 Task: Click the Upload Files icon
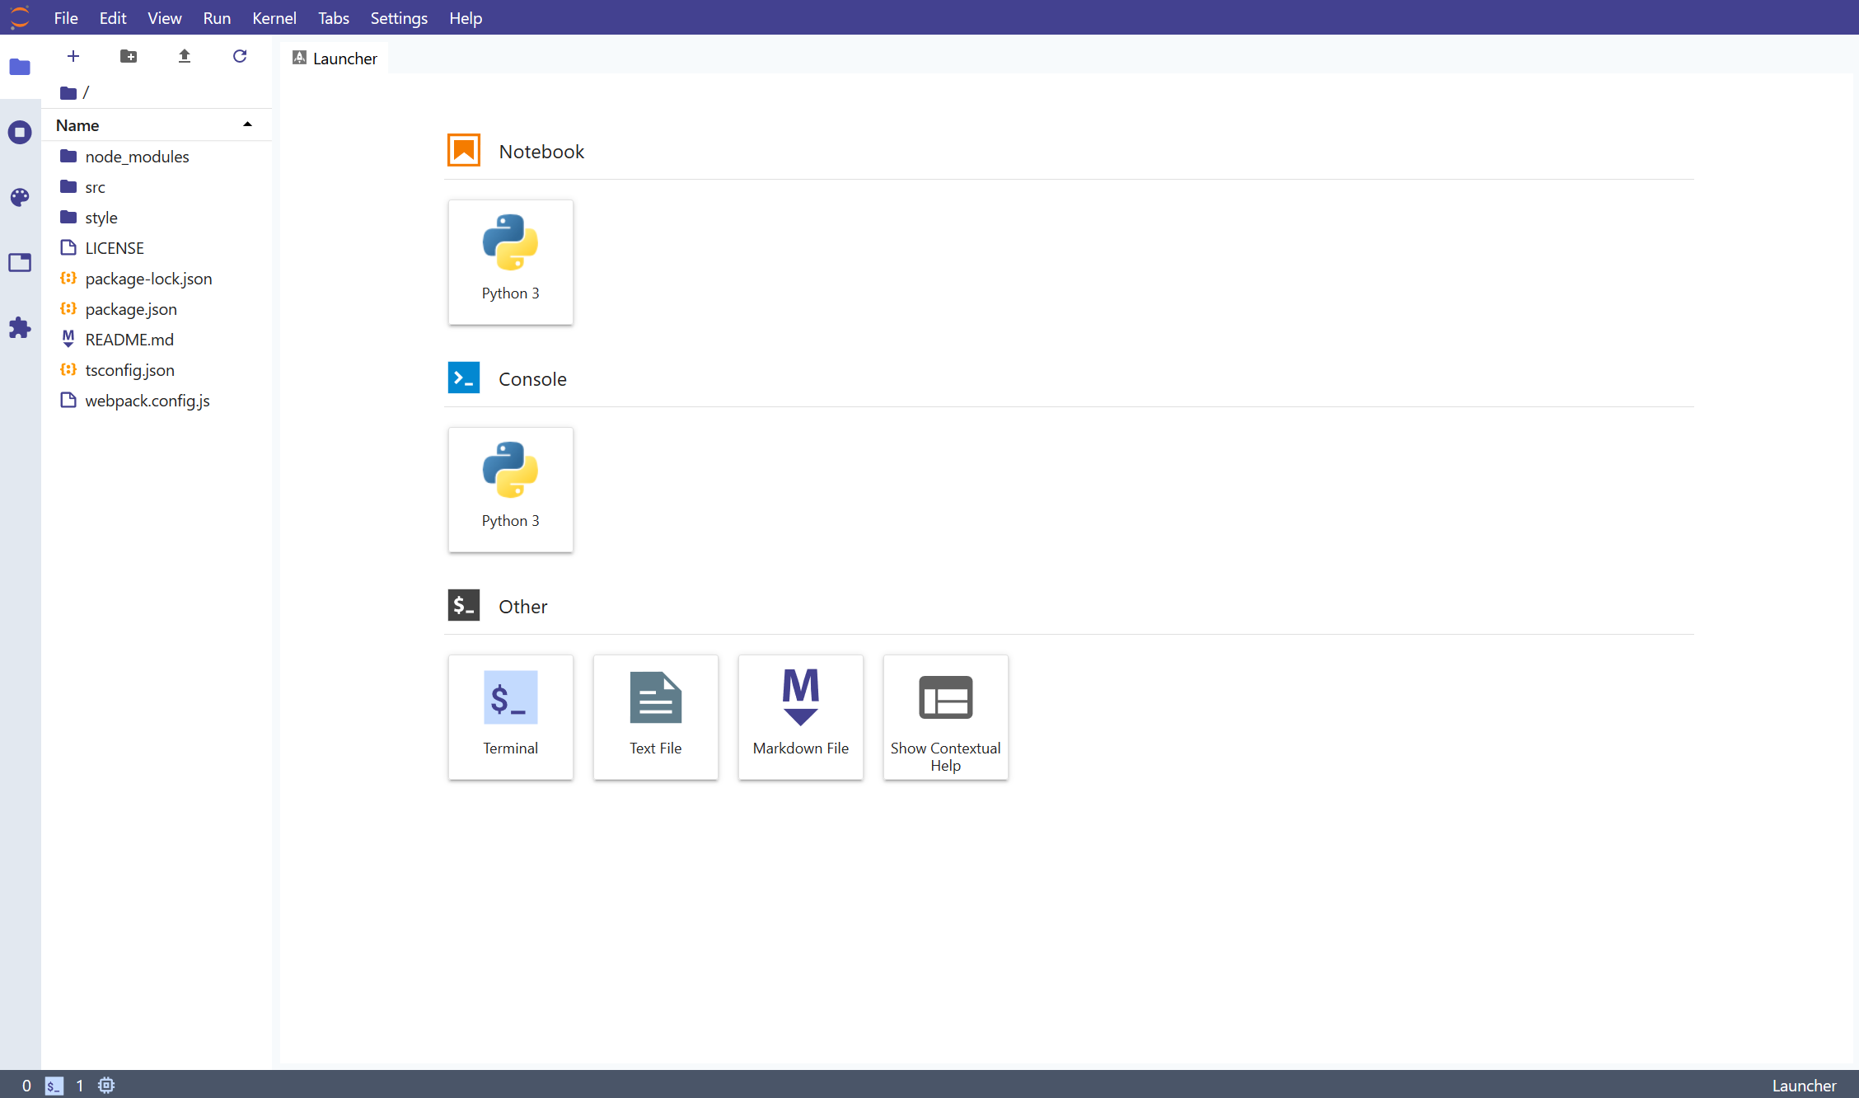184,56
